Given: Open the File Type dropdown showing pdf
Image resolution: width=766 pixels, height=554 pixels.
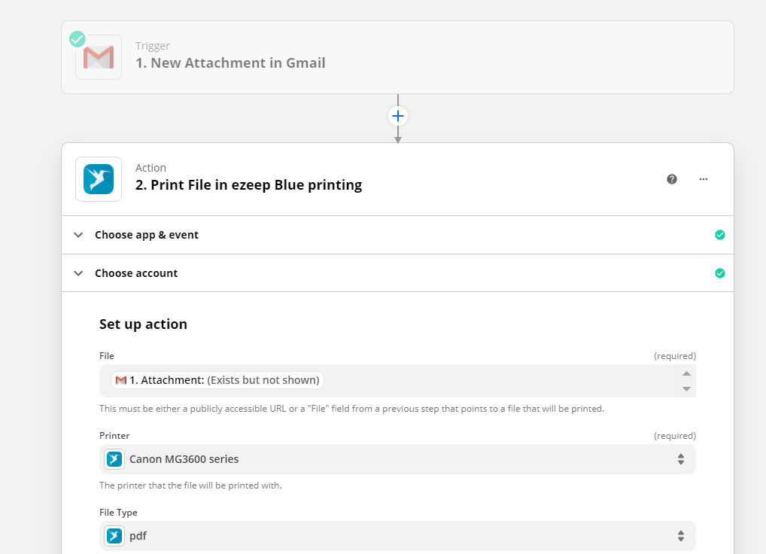Looking at the screenshot, I should (x=397, y=536).
